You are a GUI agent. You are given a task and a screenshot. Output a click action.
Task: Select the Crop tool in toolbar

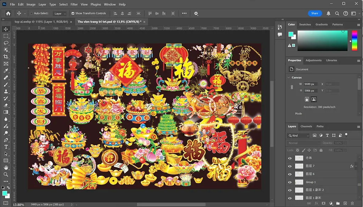coord(6,57)
